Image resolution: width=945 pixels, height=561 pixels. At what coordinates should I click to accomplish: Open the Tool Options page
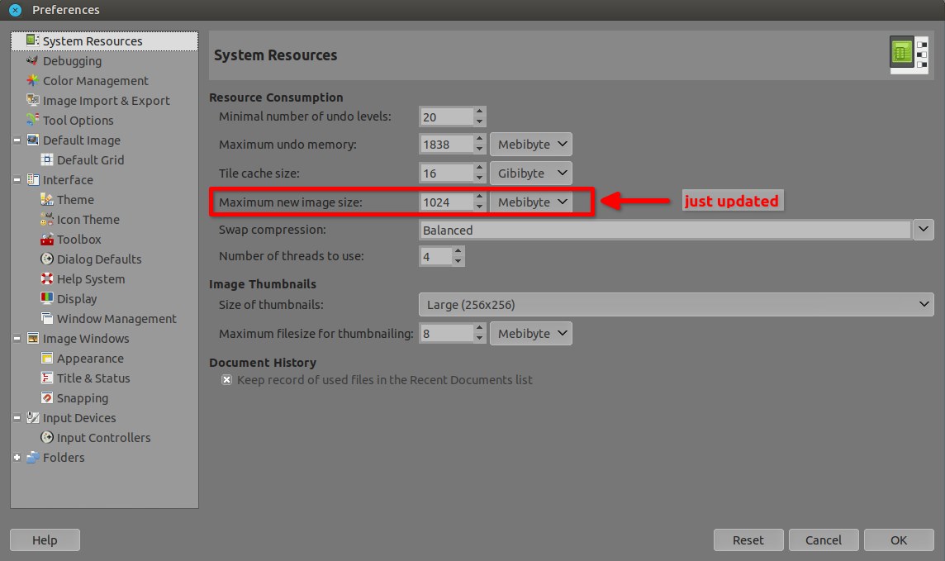click(78, 120)
